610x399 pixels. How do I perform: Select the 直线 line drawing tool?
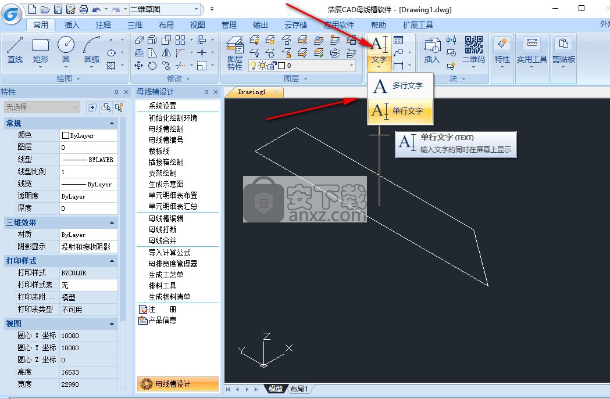pyautogui.click(x=15, y=51)
